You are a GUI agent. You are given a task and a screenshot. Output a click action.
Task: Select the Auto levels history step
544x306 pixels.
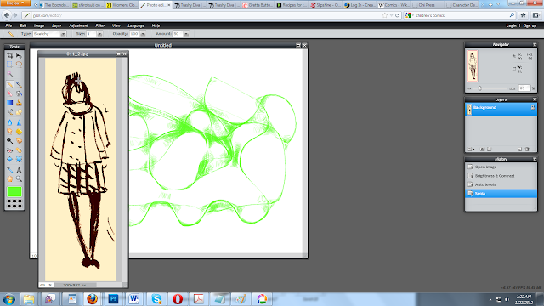click(x=501, y=184)
